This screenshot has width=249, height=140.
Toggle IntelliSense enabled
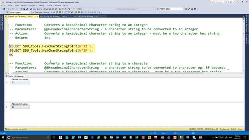pos(63,12)
